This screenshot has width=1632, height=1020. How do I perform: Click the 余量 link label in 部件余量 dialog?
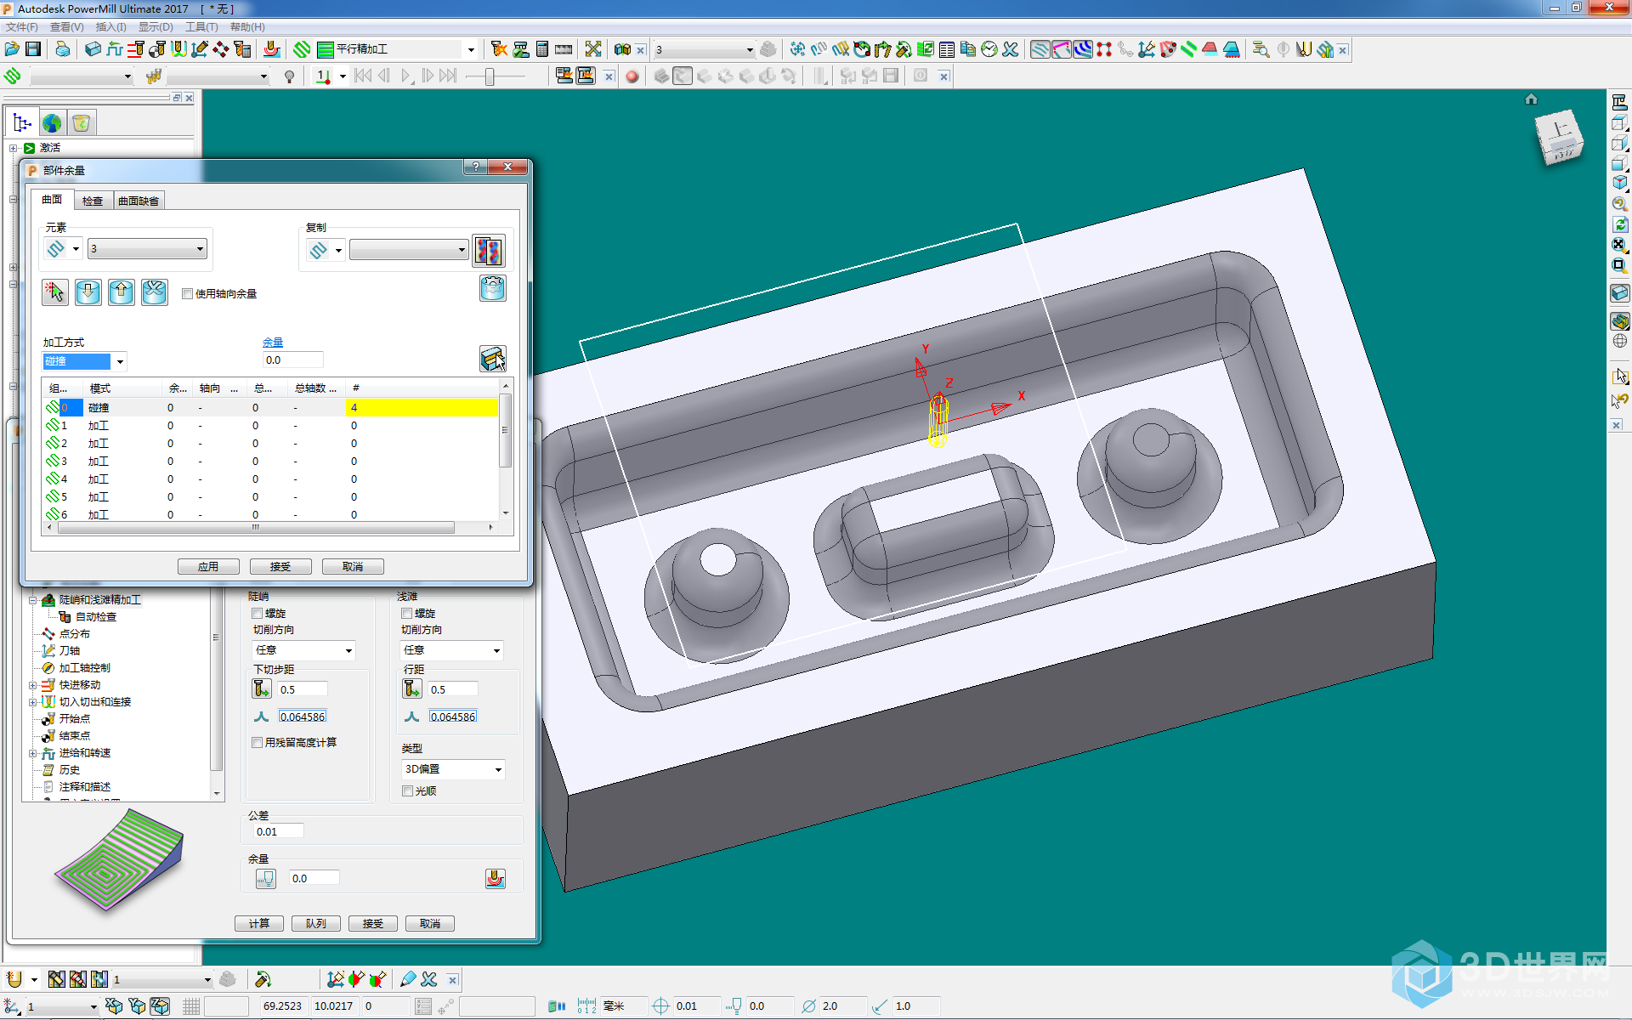coord(273,343)
